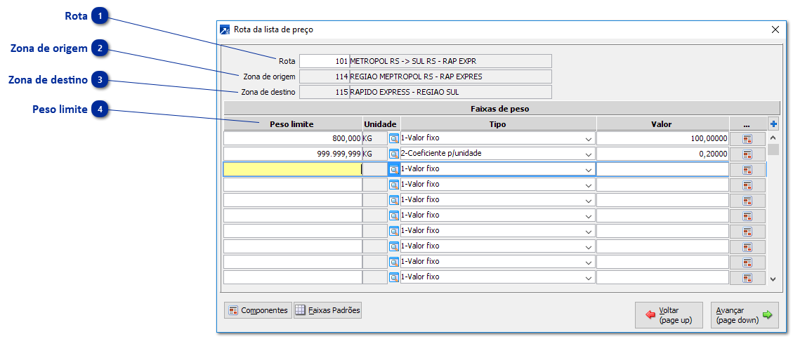The height and width of the screenshot is (339, 793).
Task: Select 'RAPIDO EXPRESS - REGIAO SUL' text
Action: coord(404,92)
